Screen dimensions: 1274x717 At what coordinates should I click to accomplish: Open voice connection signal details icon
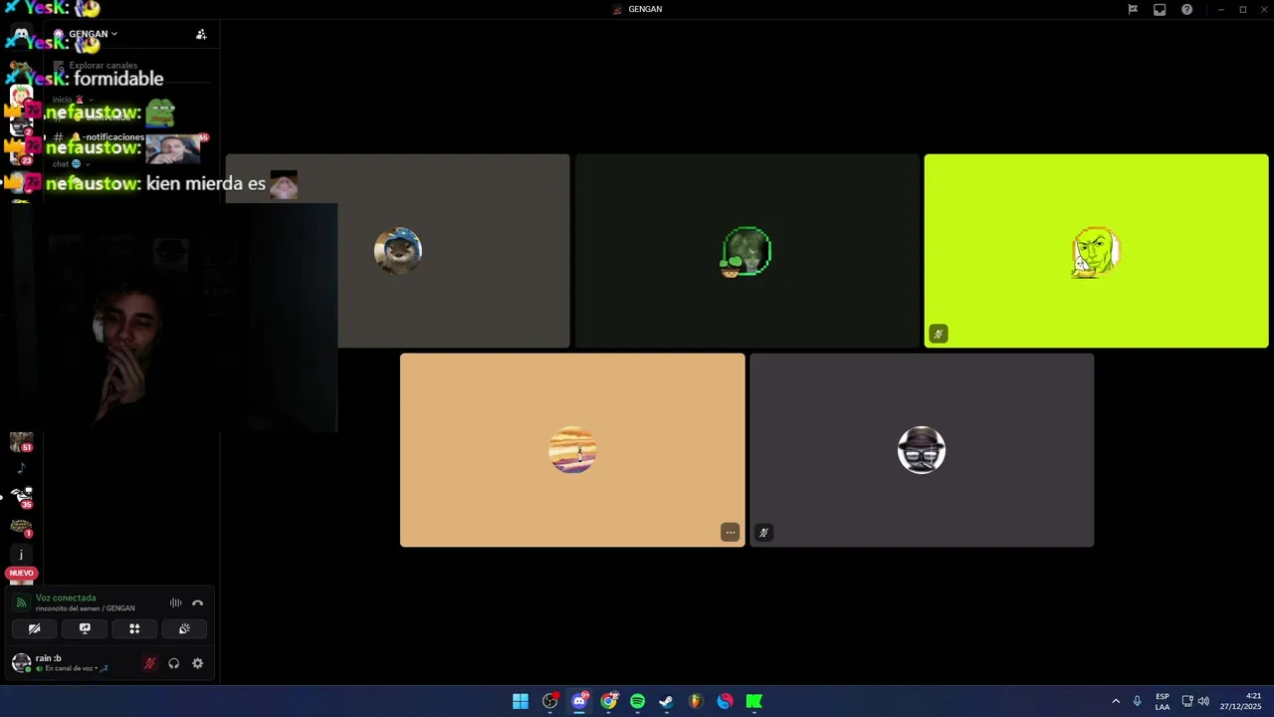pyautogui.click(x=21, y=602)
